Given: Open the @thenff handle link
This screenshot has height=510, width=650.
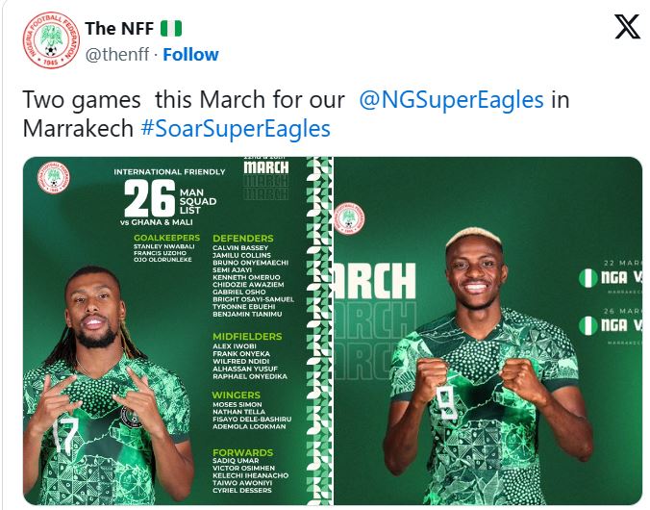Looking at the screenshot, I should click(119, 54).
